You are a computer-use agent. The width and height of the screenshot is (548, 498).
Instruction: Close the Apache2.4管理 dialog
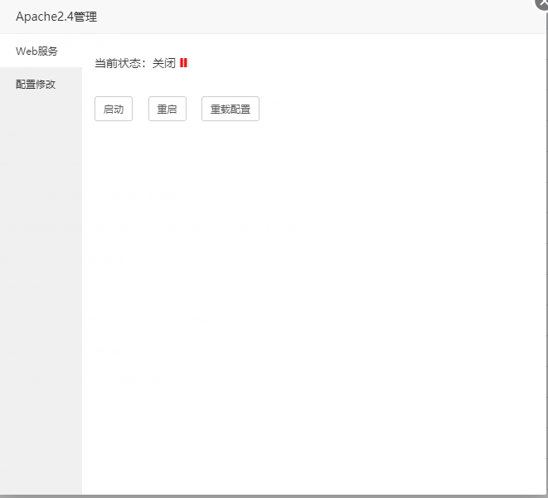(542, 2)
